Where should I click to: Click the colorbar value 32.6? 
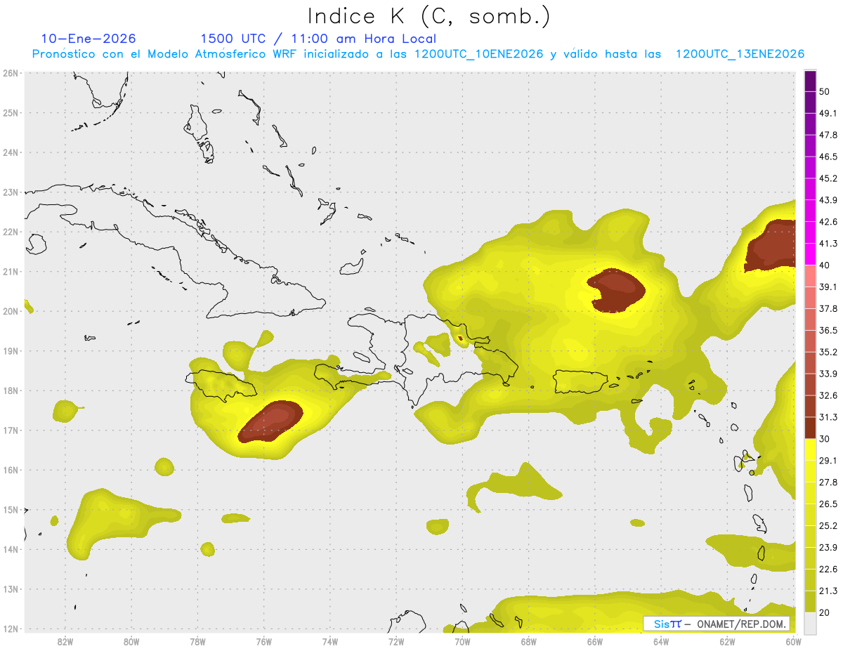[828, 395]
